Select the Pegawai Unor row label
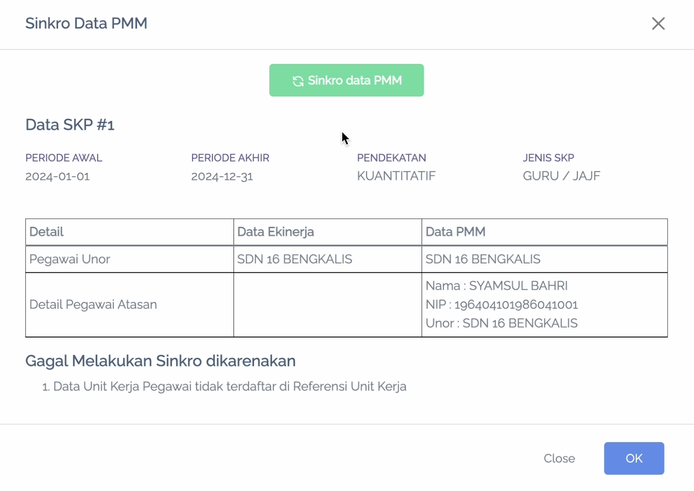 (x=70, y=259)
